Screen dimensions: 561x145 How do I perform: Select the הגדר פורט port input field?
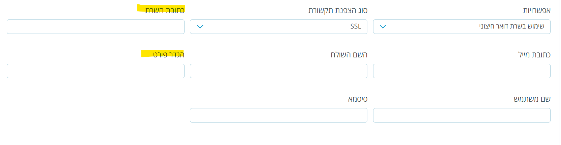(x=96, y=71)
